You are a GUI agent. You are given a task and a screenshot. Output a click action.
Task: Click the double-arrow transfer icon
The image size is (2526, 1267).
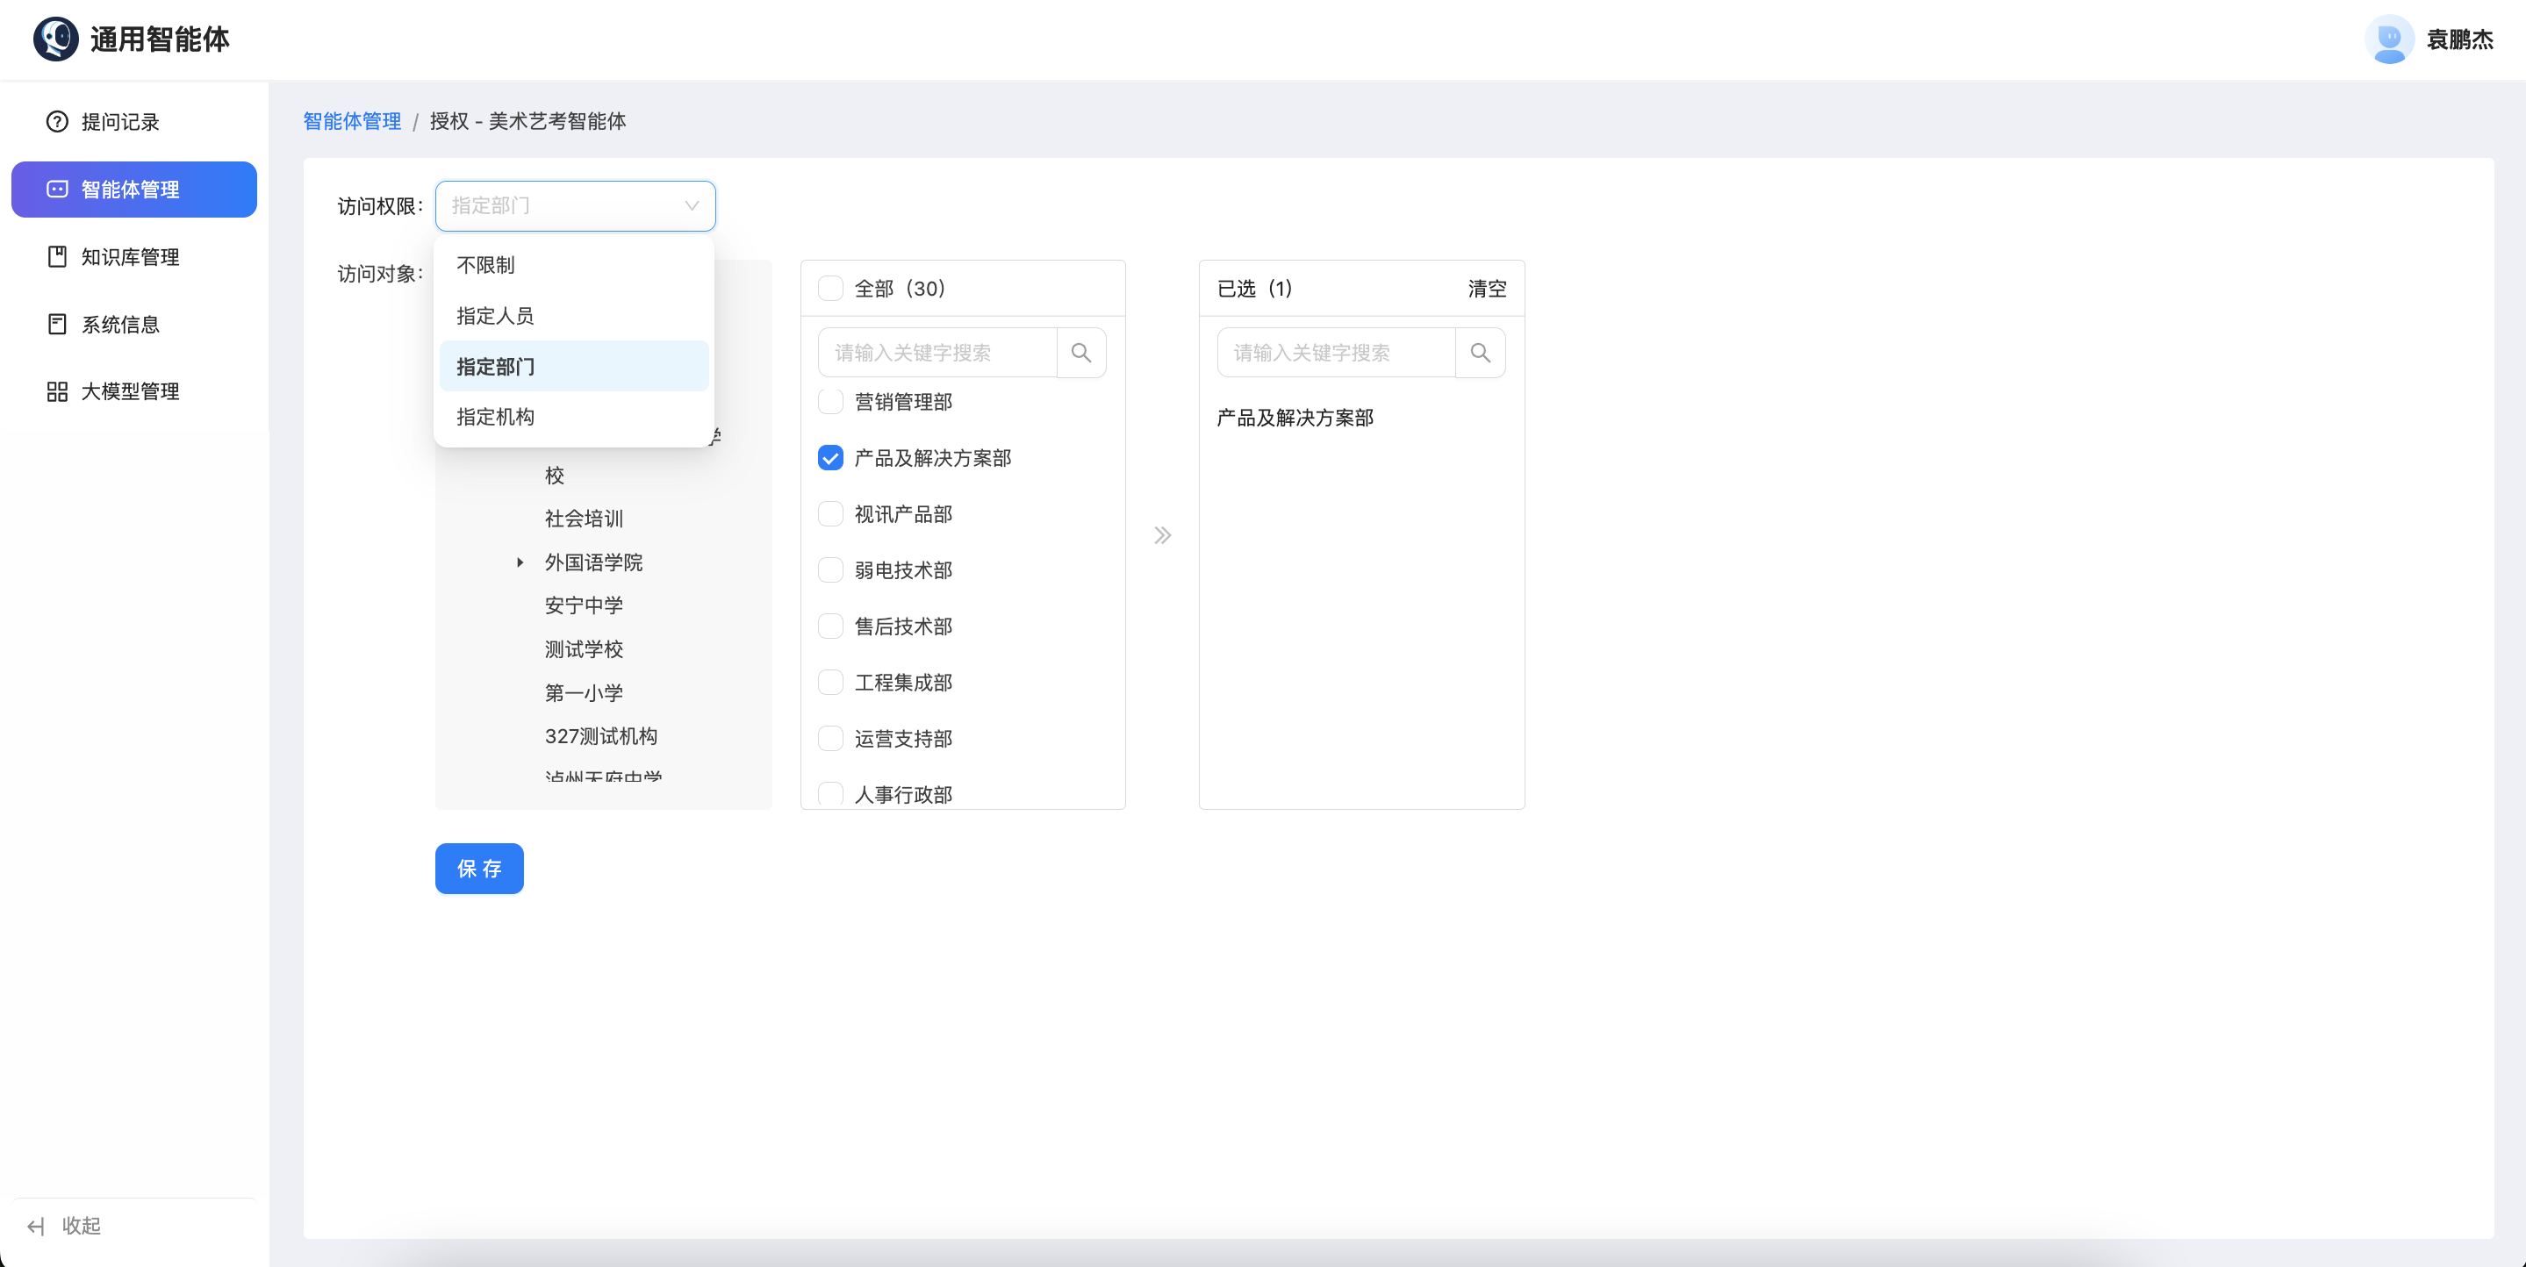pos(1162,535)
